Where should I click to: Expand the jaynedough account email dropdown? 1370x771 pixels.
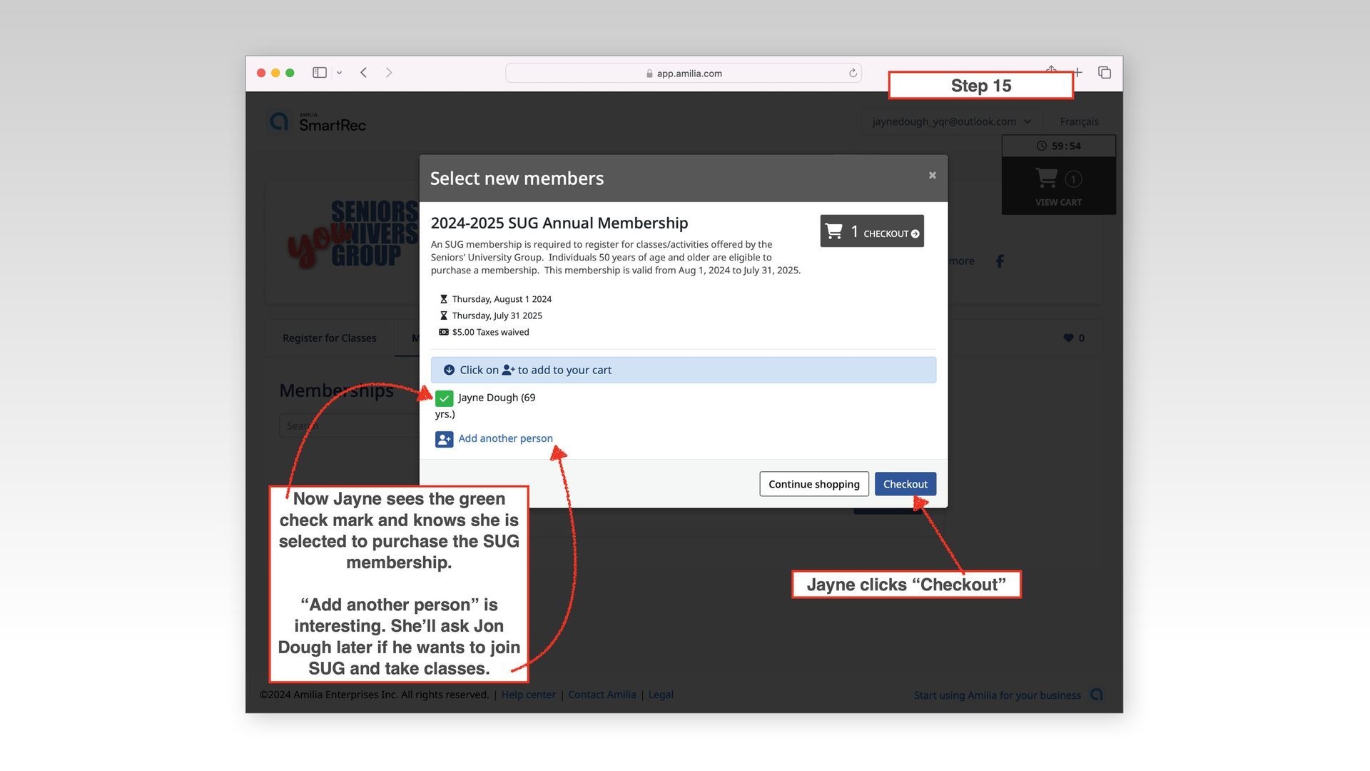click(x=950, y=121)
